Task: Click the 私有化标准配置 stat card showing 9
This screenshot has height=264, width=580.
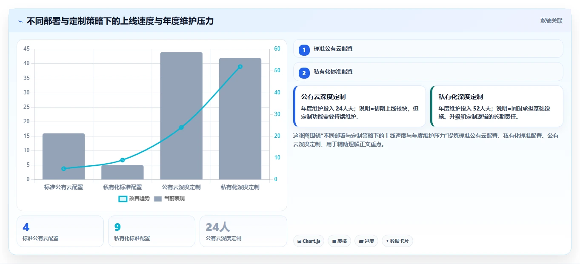Action: tap(151, 231)
